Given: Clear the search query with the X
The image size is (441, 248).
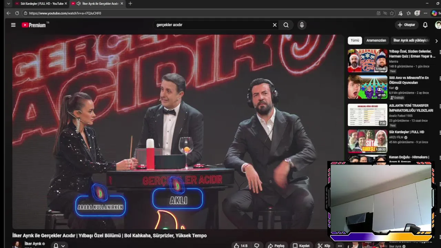Looking at the screenshot, I should pyautogui.click(x=275, y=25).
